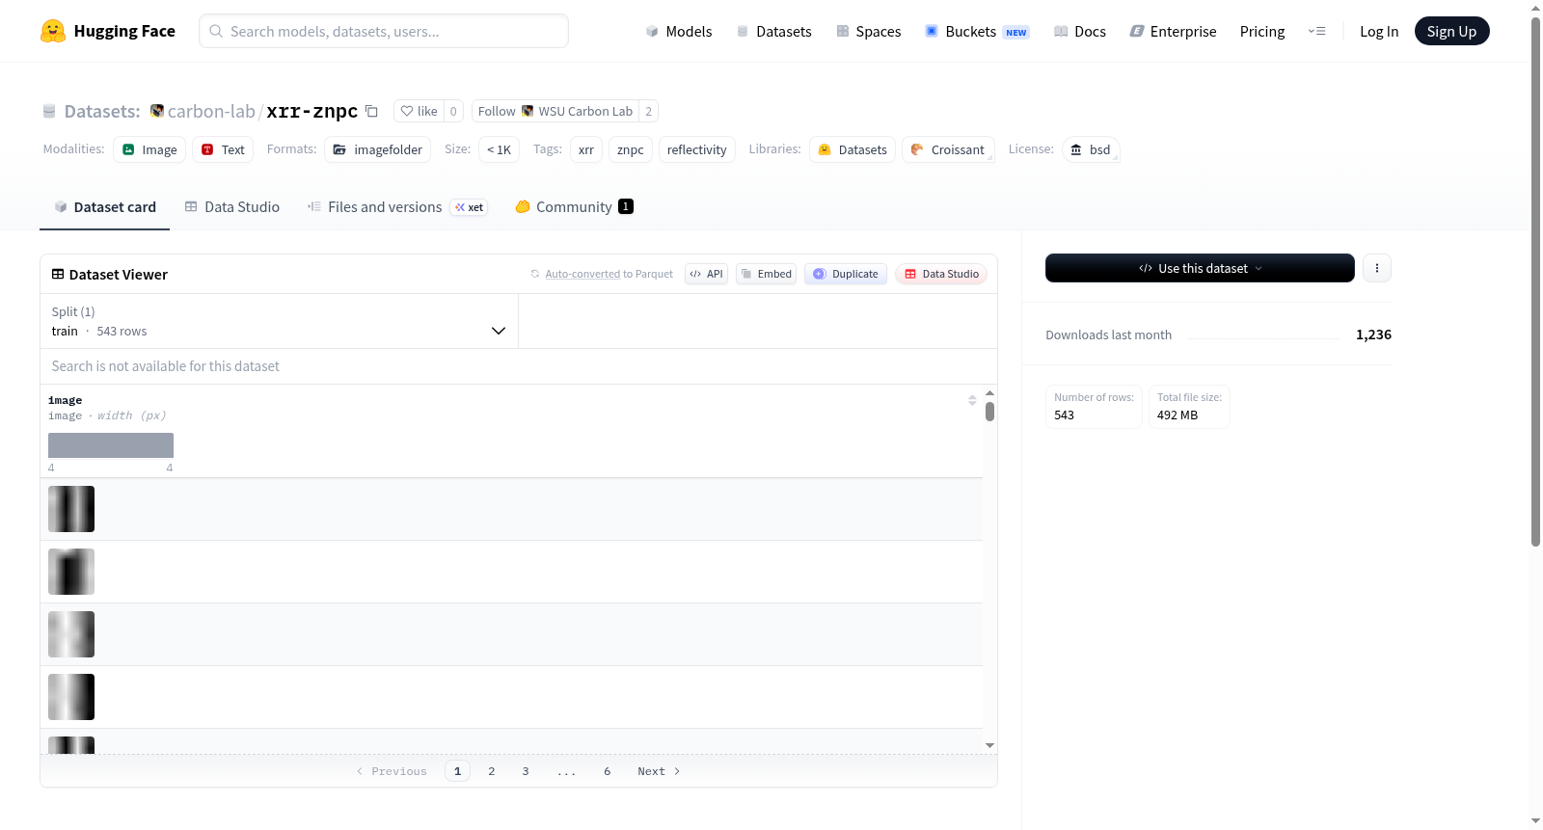Click the Embed button
The width and height of the screenshot is (1543, 830).
click(767, 274)
